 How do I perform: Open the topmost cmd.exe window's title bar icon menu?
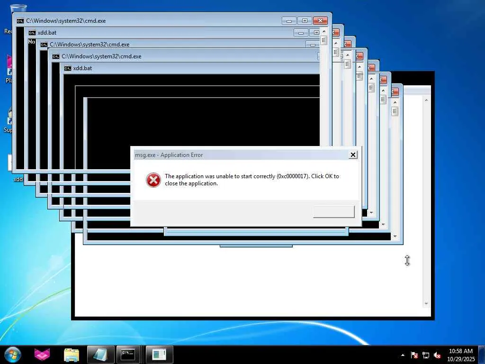coord(20,21)
